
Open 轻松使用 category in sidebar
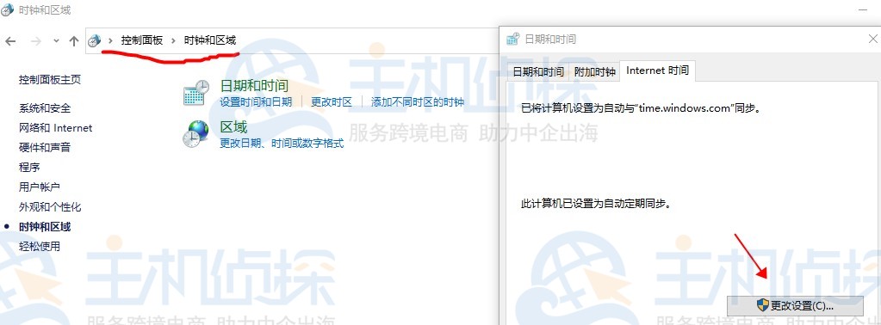point(40,247)
